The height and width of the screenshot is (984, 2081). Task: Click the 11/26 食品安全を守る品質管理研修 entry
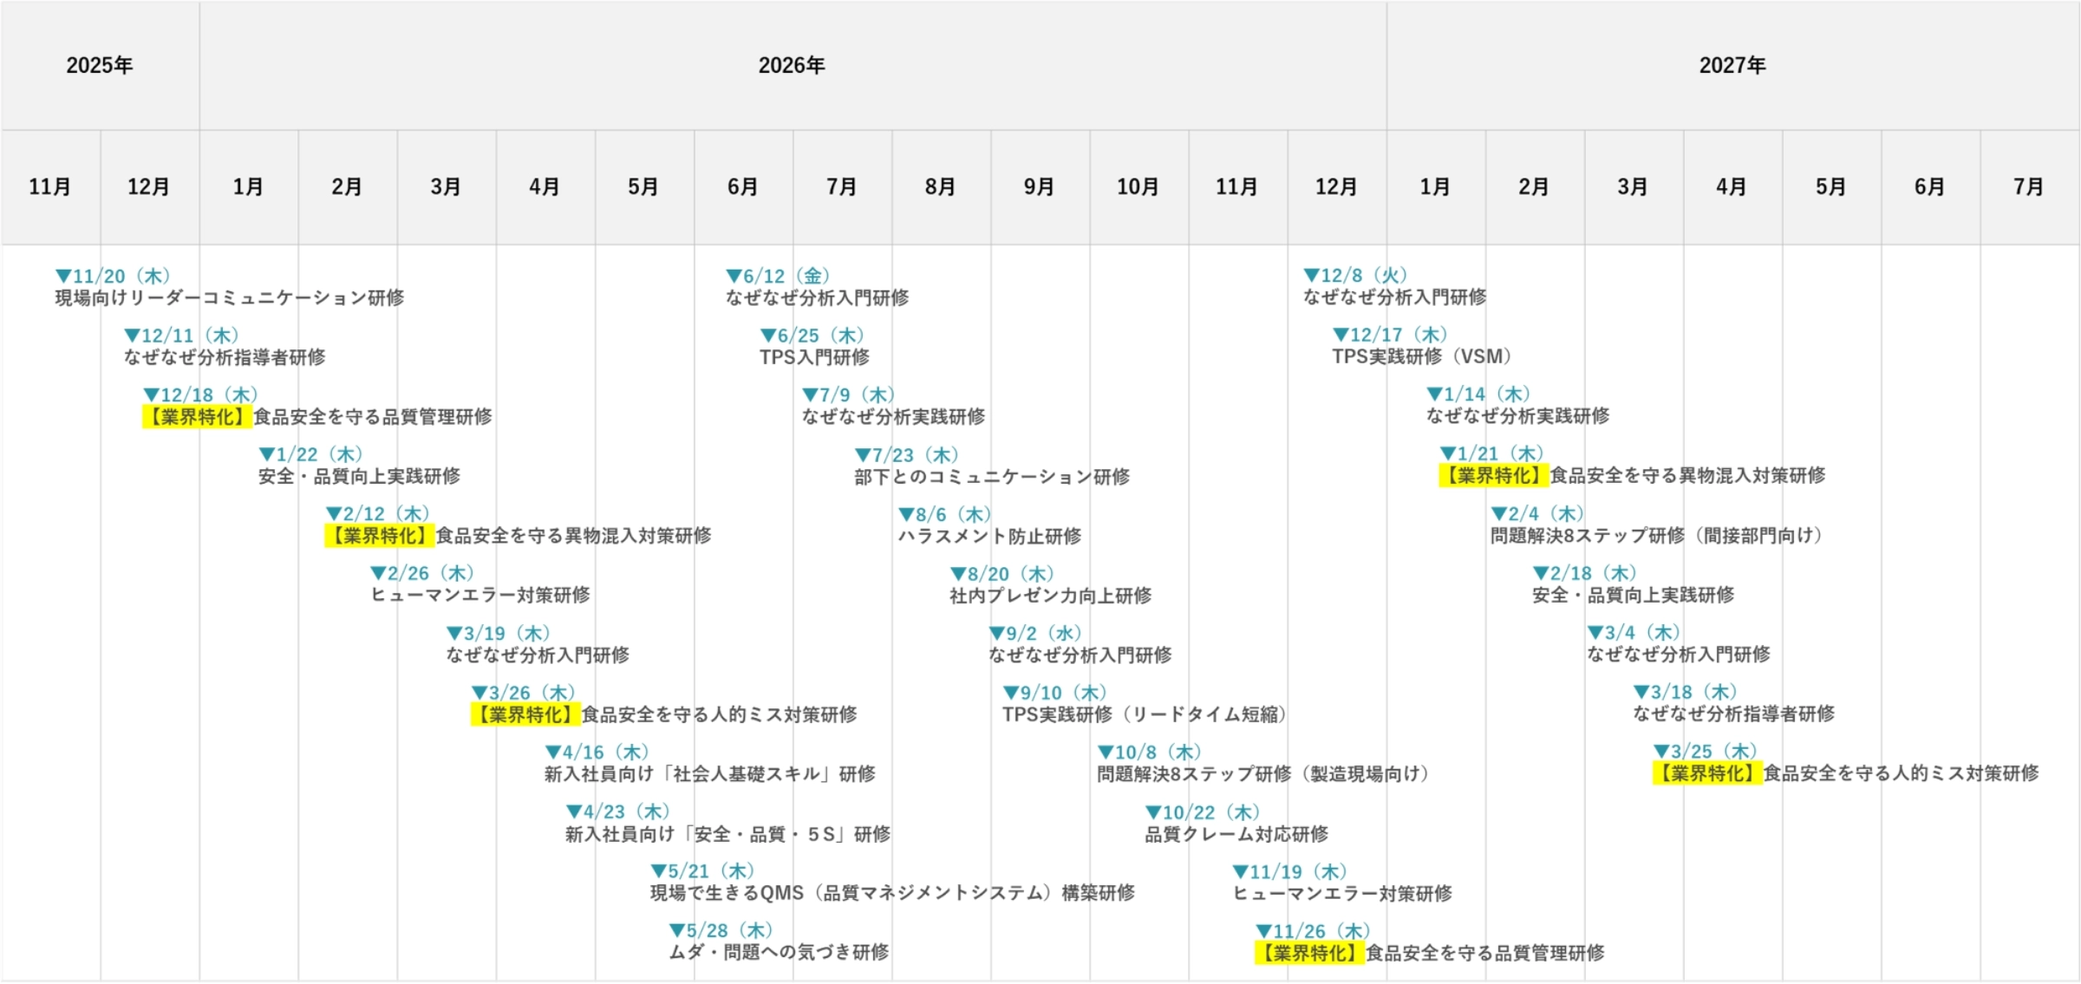[x=1484, y=953]
